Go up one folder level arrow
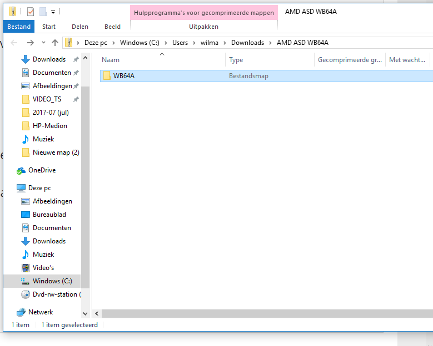 (55, 43)
